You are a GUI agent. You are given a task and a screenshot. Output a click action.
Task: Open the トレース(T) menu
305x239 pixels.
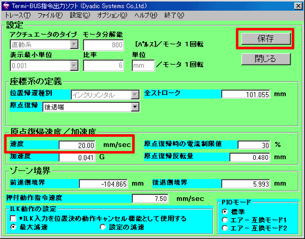pos(18,15)
